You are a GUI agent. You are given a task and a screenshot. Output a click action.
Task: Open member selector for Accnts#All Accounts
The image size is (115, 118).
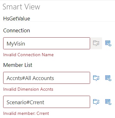pos(96,78)
